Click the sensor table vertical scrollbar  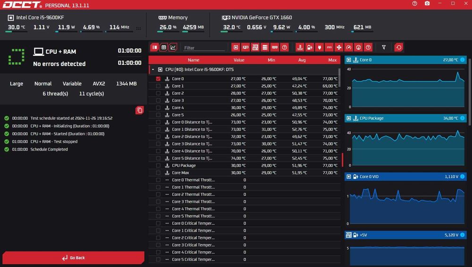point(339,77)
